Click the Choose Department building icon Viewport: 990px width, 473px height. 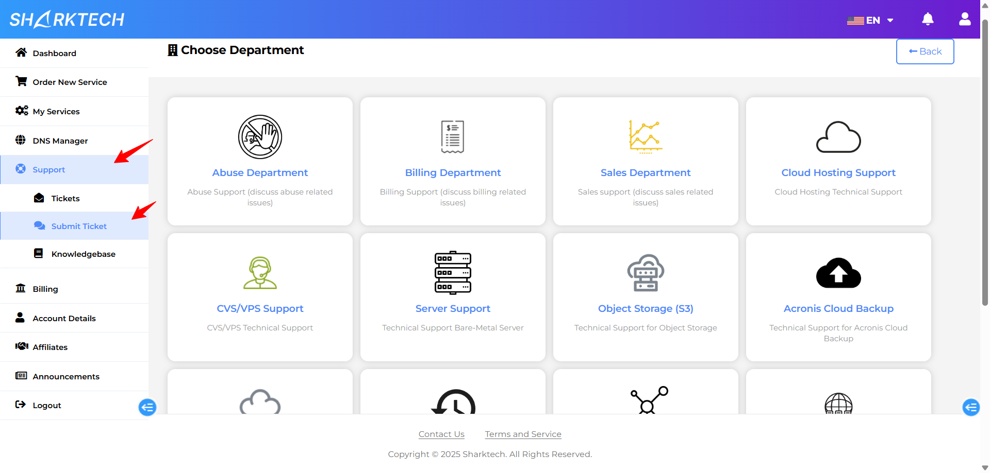coord(173,50)
